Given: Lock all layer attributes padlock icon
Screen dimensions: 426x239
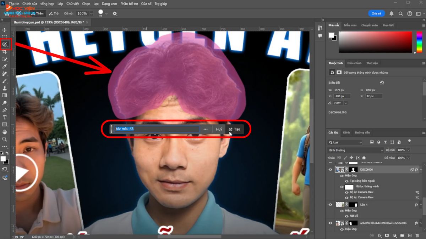Looking at the screenshot, I should (364, 158).
